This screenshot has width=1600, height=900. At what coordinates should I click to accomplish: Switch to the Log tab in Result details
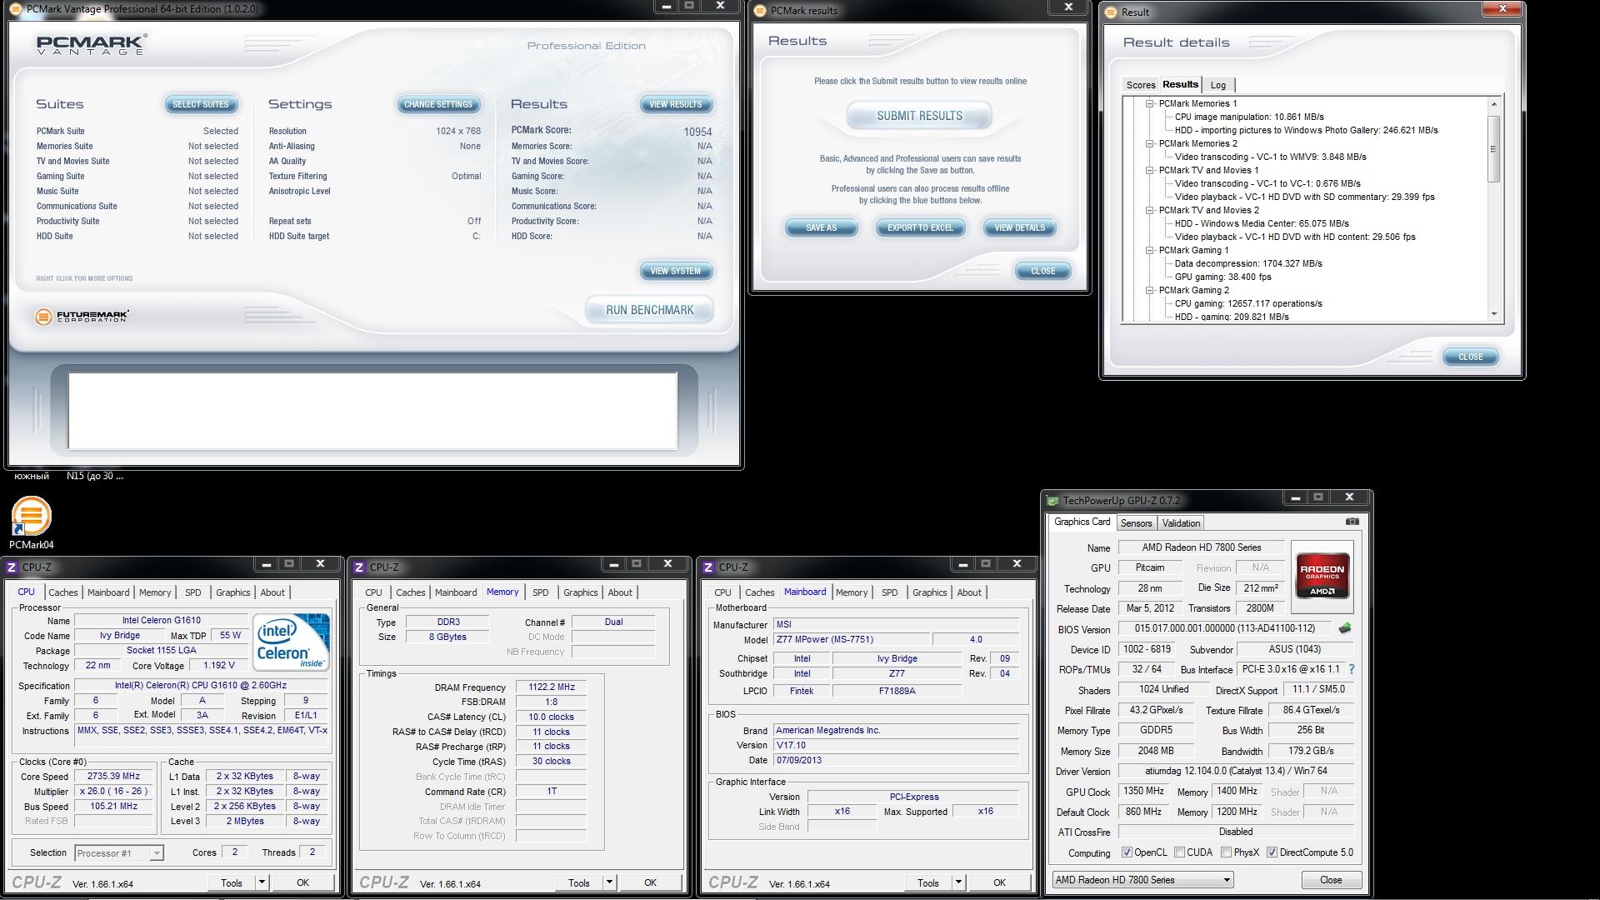click(x=1218, y=85)
